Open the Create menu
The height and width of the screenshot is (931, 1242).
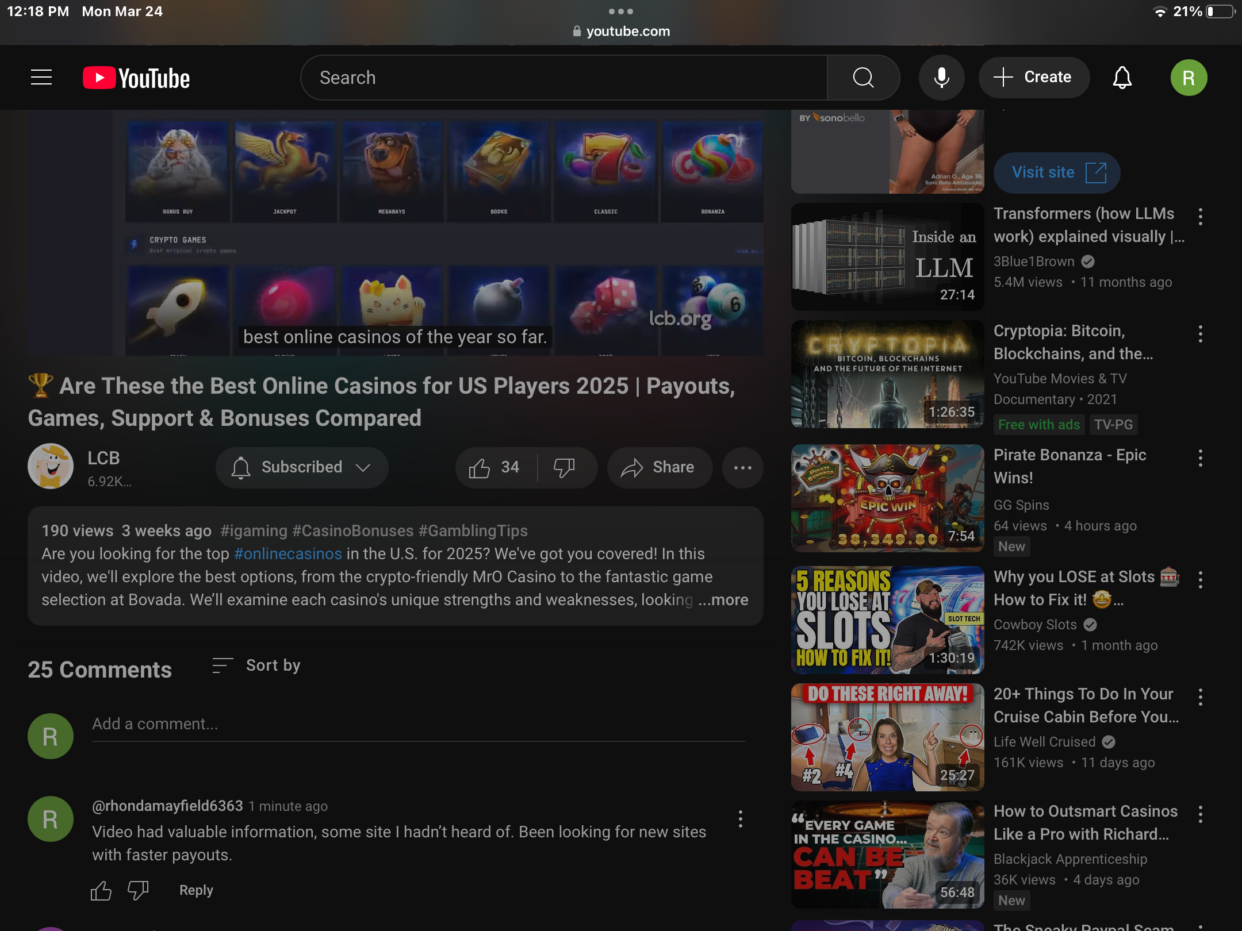click(1033, 78)
